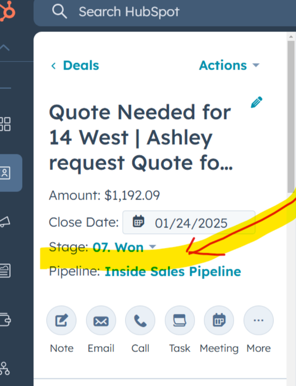Open the Search HubSpot magnifying glass
This screenshot has width=296, height=386.
pyautogui.click(x=59, y=11)
